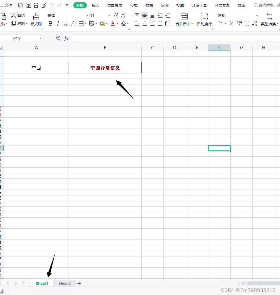
Task: Click the borders grid icon
Action: (81, 23)
